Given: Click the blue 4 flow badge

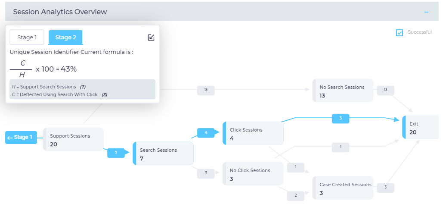Looking at the screenshot, I should pyautogui.click(x=206, y=133).
